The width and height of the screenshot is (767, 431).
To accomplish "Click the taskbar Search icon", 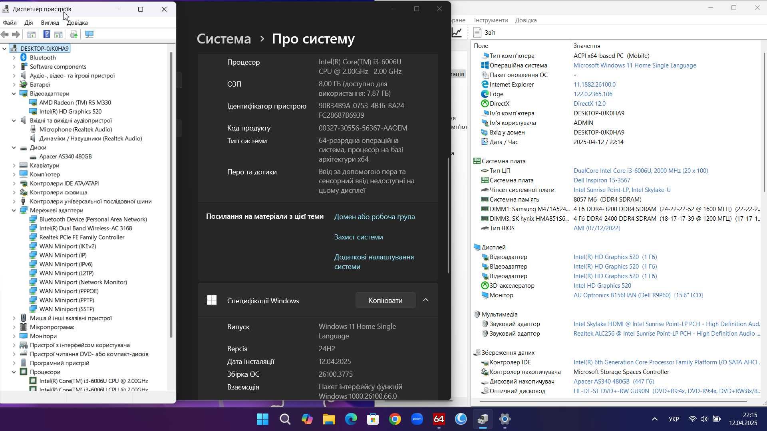I will 285,419.
